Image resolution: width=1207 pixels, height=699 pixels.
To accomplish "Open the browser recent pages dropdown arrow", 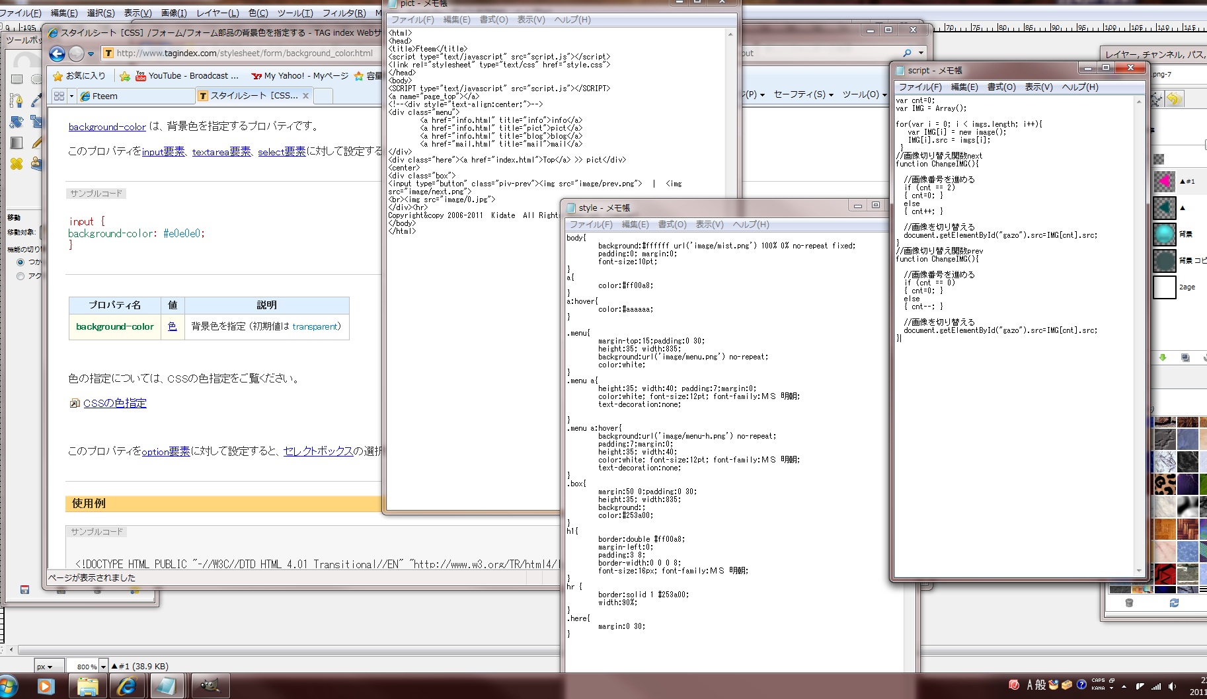I will tap(91, 54).
